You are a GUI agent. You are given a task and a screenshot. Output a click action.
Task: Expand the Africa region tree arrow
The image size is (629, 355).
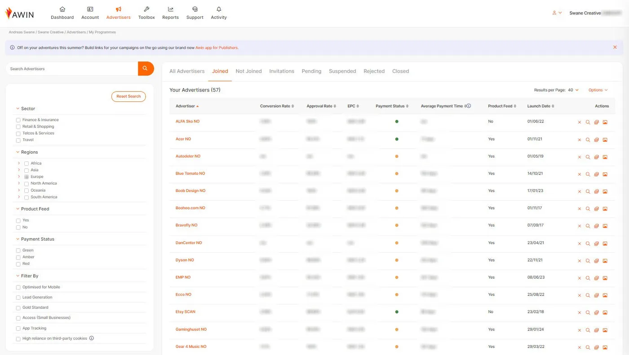pos(19,163)
